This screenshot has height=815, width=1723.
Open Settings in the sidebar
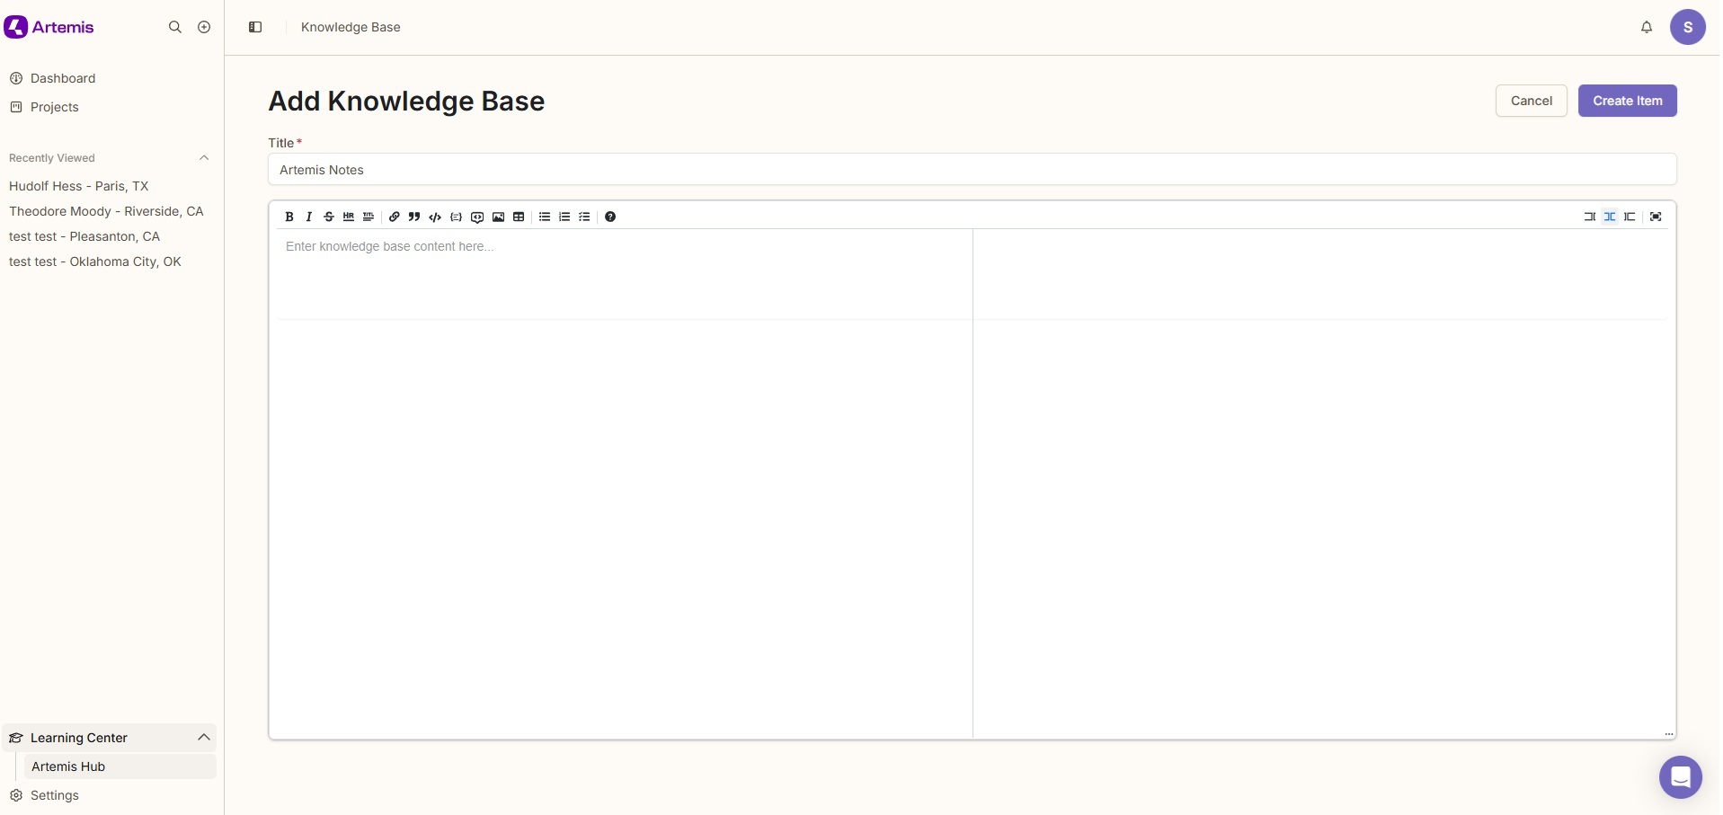point(55,795)
